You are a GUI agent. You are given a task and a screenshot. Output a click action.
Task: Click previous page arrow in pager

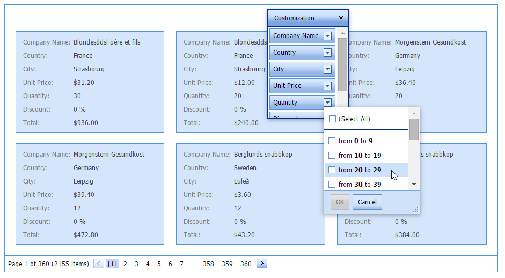tap(99, 264)
